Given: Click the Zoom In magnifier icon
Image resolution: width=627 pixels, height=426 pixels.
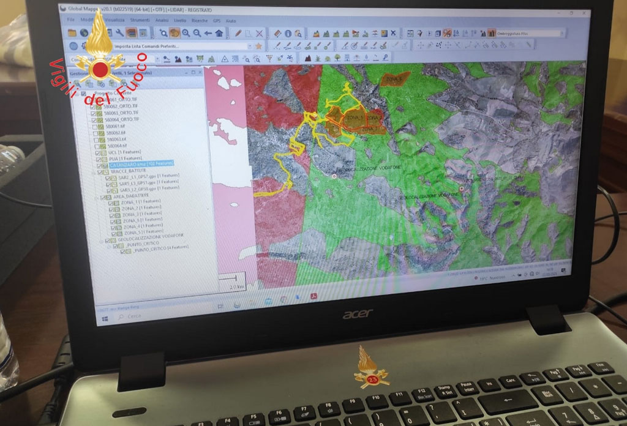Looking at the screenshot, I should click(x=186, y=33).
